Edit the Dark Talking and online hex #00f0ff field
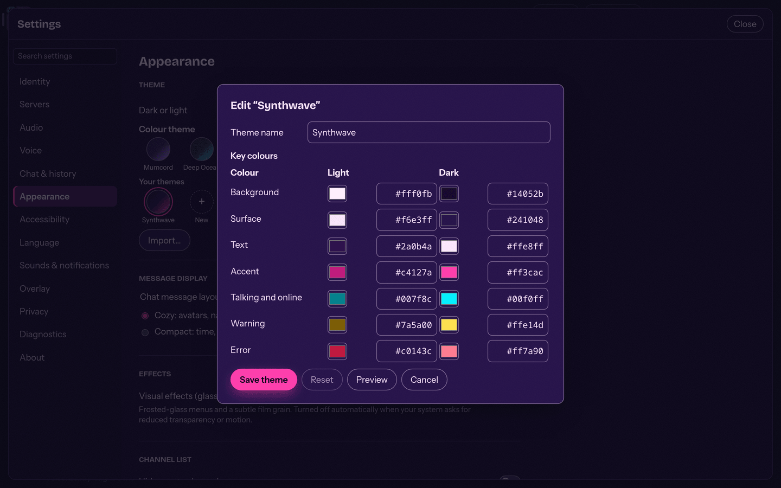 (x=518, y=299)
